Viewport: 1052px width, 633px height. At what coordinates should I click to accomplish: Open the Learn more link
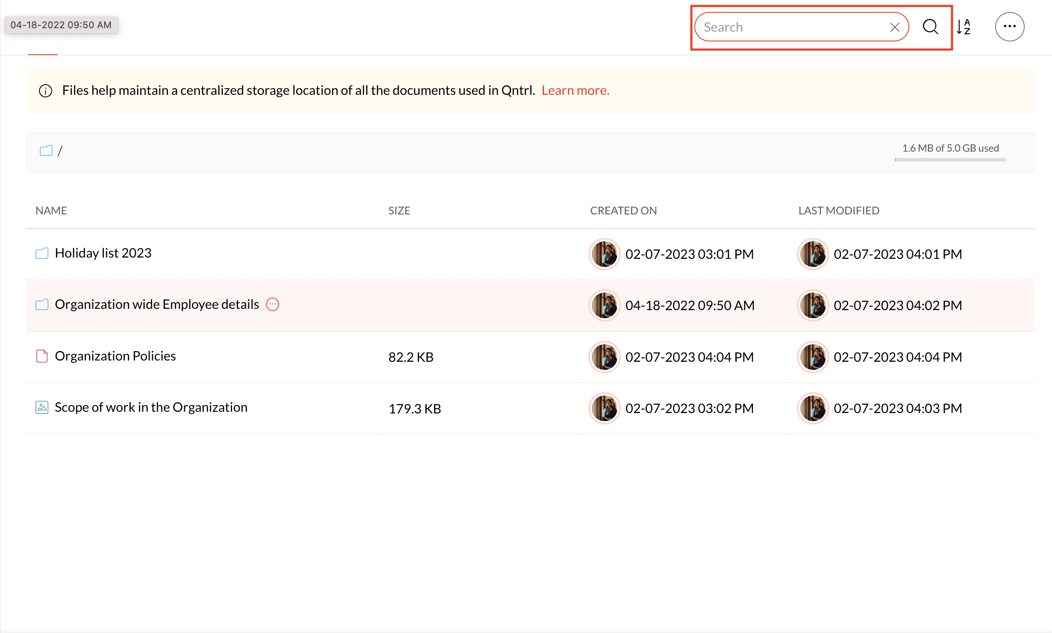pos(575,91)
